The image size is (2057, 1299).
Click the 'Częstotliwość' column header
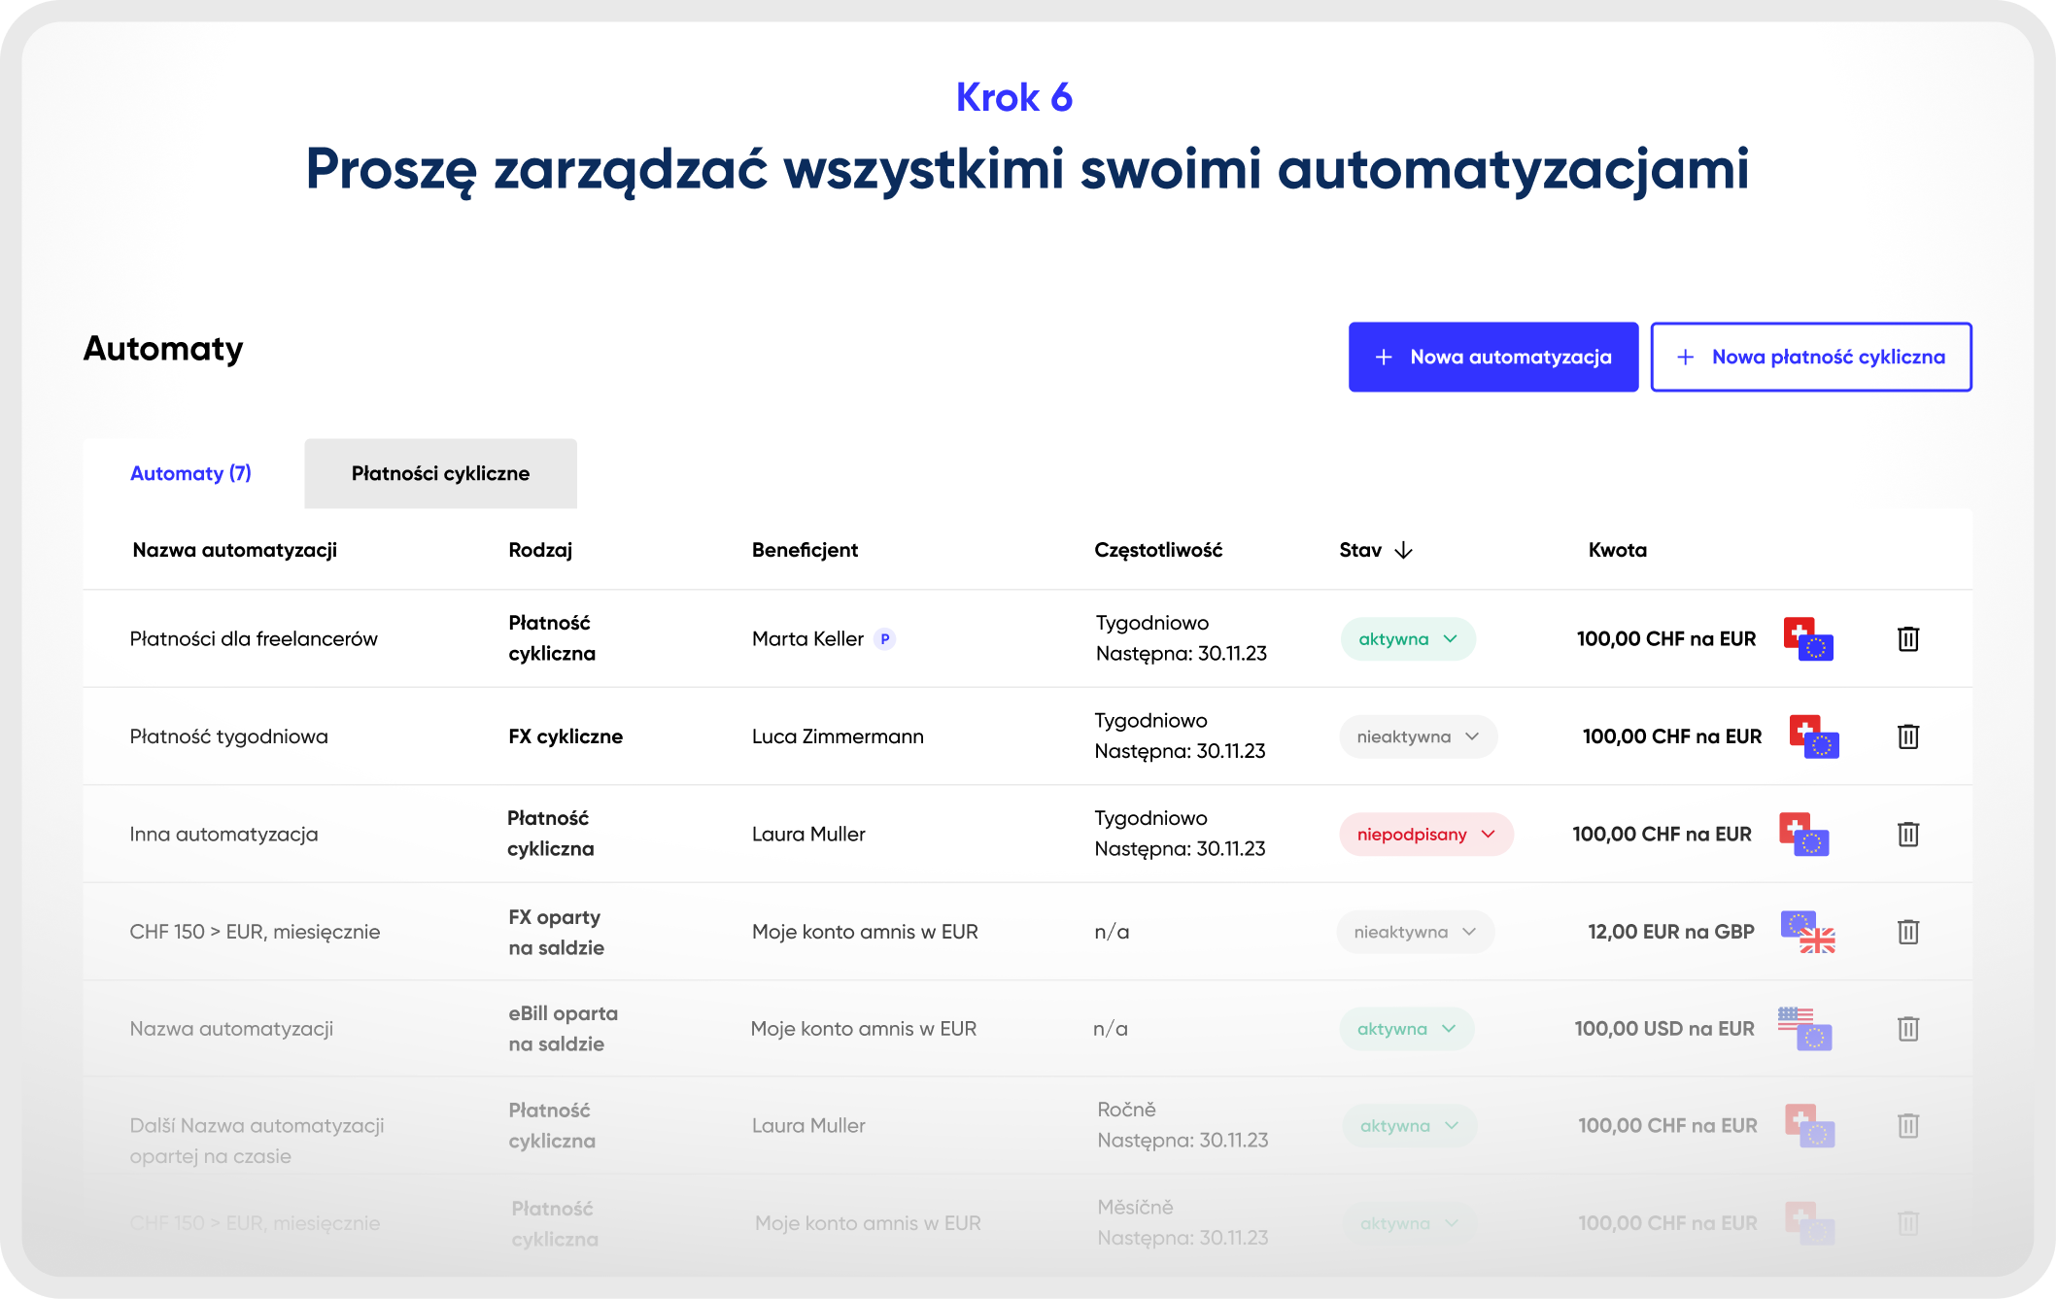tap(1159, 549)
